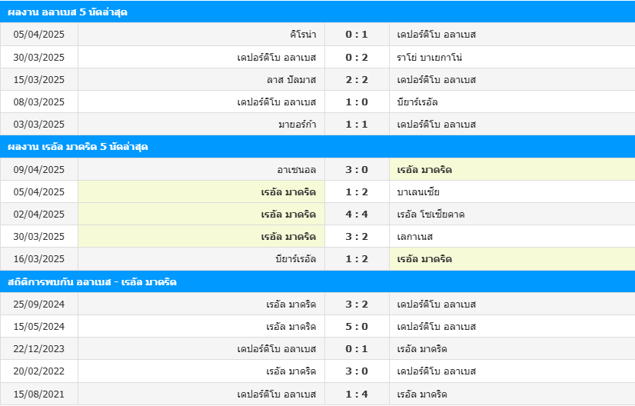Image resolution: width=635 pixels, height=406 pixels.
Task: Click the 4 : 4 score on 02/04/2025
Action: point(357,215)
